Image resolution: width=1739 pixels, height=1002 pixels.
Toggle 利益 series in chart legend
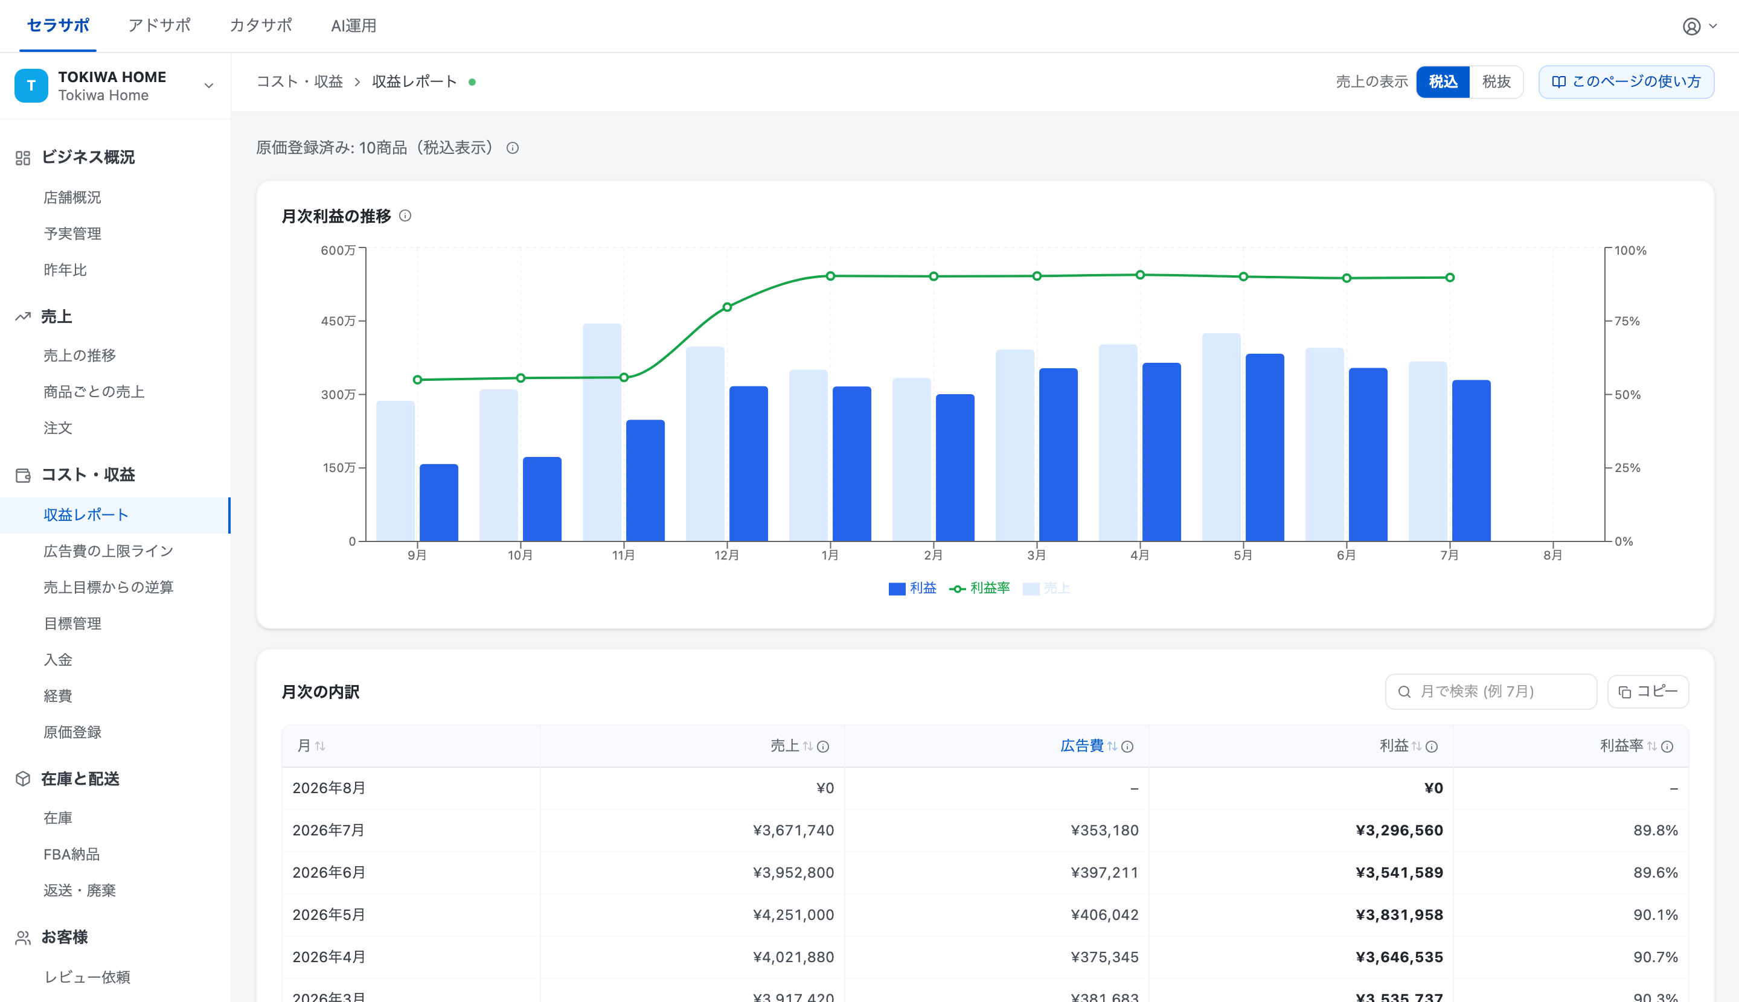click(912, 589)
